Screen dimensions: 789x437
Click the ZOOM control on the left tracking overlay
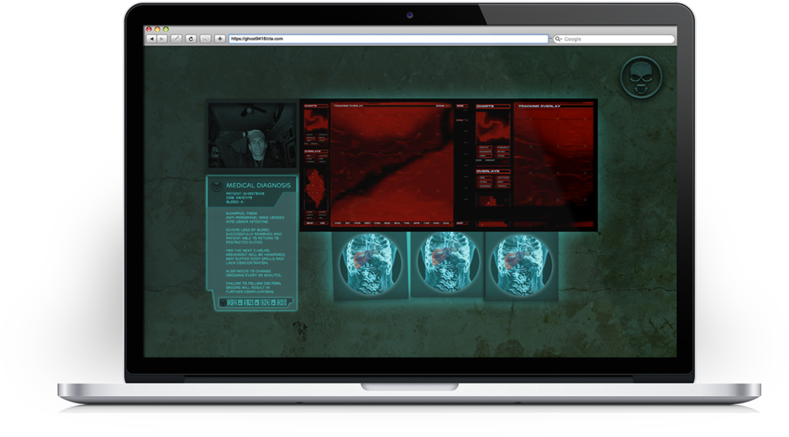pos(442,106)
